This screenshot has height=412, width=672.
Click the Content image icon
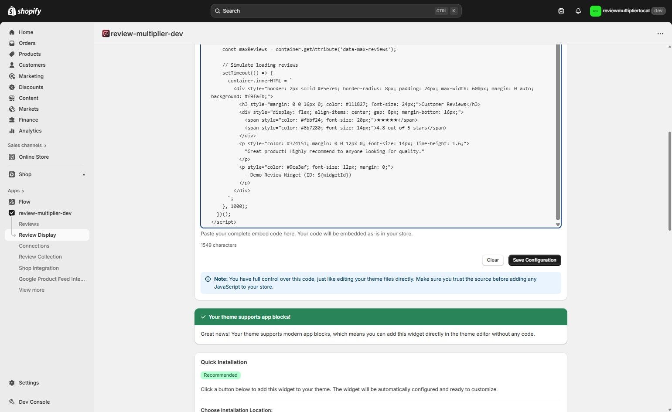pyautogui.click(x=12, y=98)
